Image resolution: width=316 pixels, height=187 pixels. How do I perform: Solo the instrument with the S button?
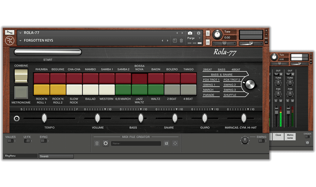pos(208,33)
